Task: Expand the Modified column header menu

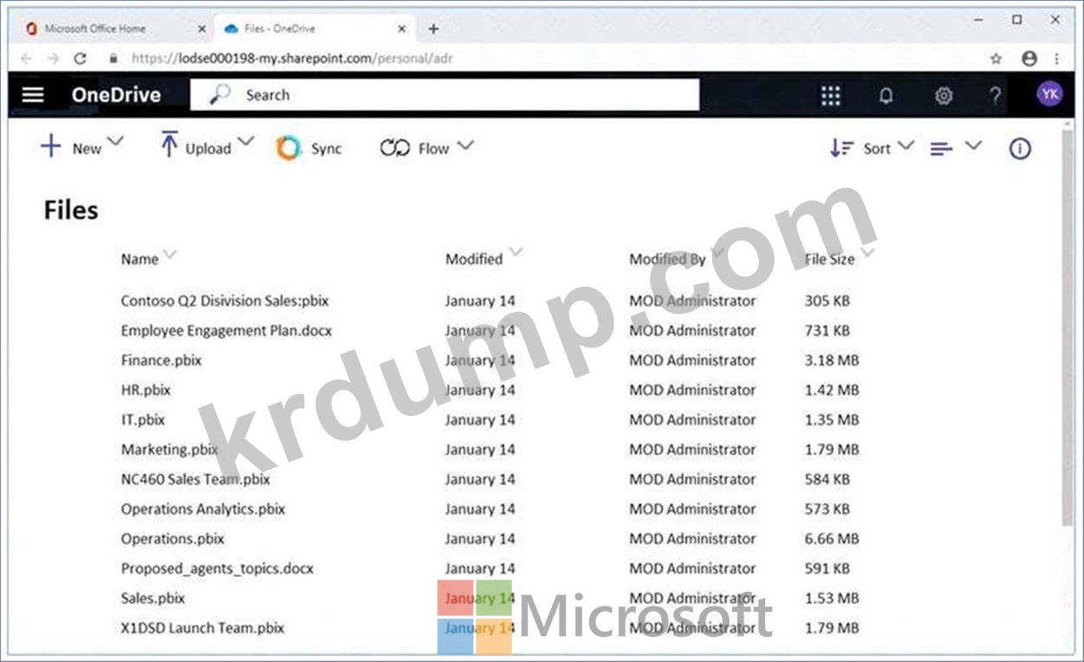Action: point(516,254)
